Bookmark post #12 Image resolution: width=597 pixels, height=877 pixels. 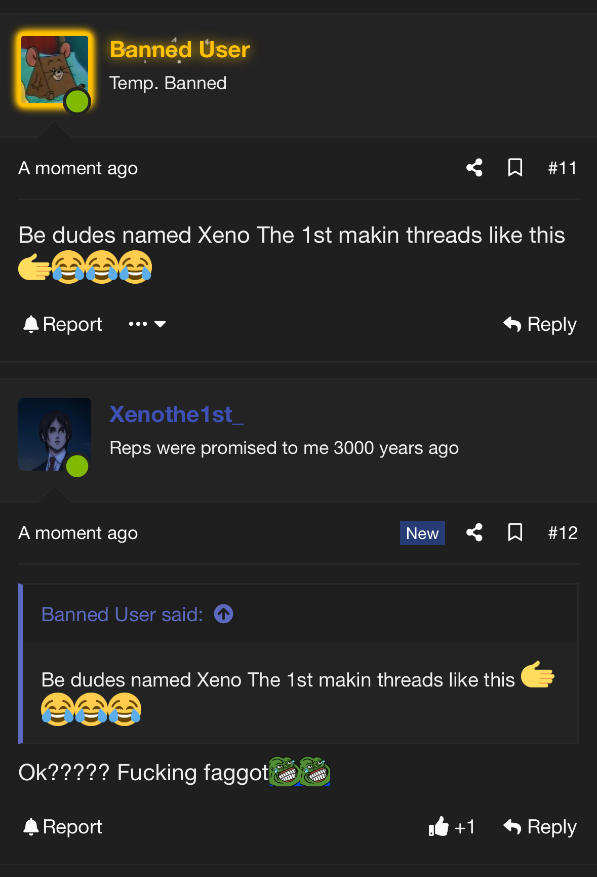click(515, 532)
